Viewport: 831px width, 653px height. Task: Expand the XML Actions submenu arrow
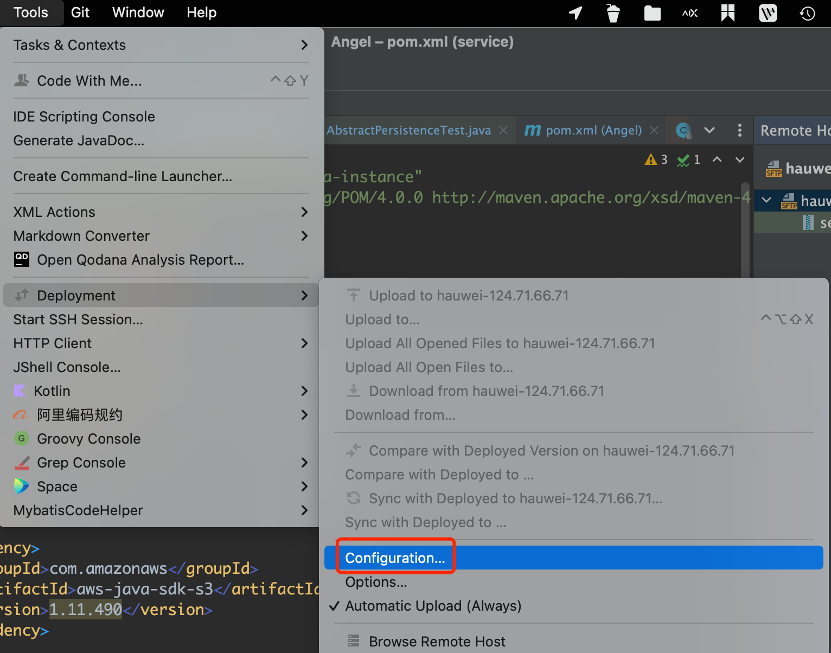click(x=304, y=212)
